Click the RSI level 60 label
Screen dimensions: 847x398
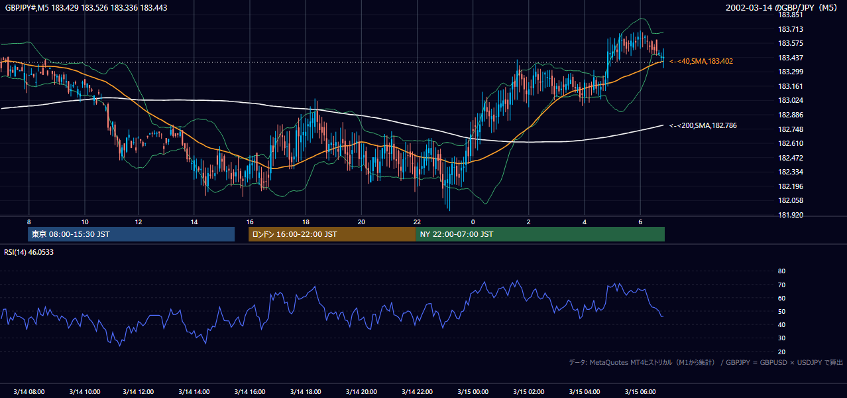[x=781, y=298]
